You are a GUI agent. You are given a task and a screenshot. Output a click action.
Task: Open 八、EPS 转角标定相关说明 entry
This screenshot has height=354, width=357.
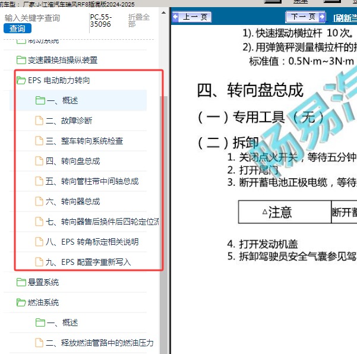92,242
